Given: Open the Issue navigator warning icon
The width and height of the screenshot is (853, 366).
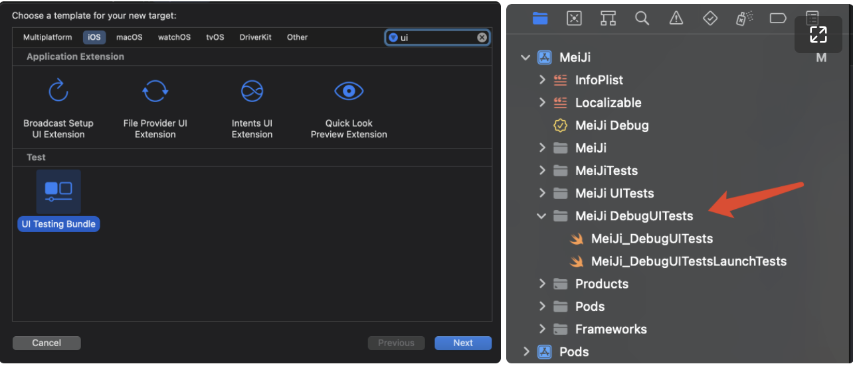Looking at the screenshot, I should (x=676, y=19).
